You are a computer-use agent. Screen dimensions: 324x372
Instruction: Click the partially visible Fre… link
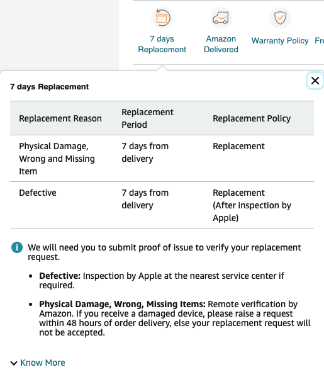319,40
